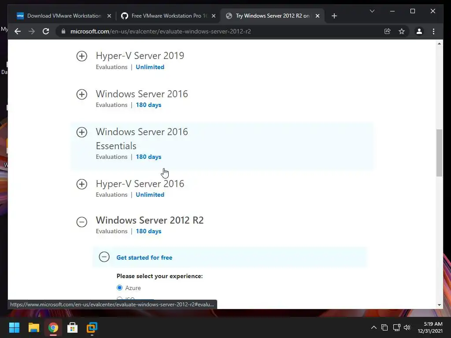Viewport: 451px width, 338px height.
Task: Open Microsoft Store from the taskbar
Action: 72,327
